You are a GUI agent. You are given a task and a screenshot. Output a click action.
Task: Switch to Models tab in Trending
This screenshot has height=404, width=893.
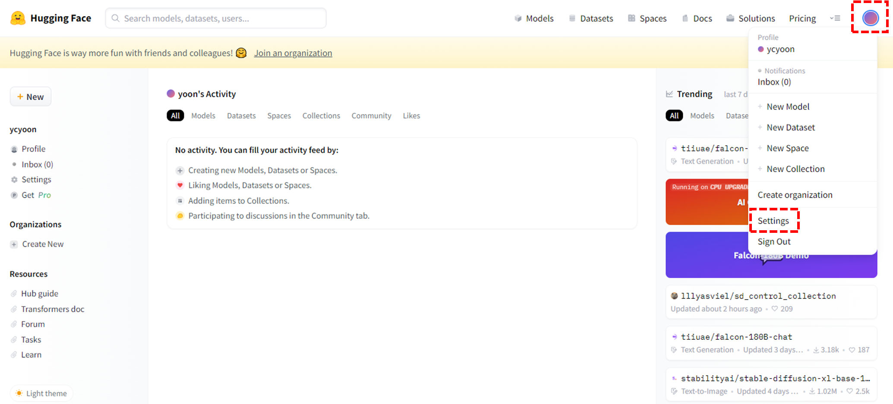click(x=702, y=116)
